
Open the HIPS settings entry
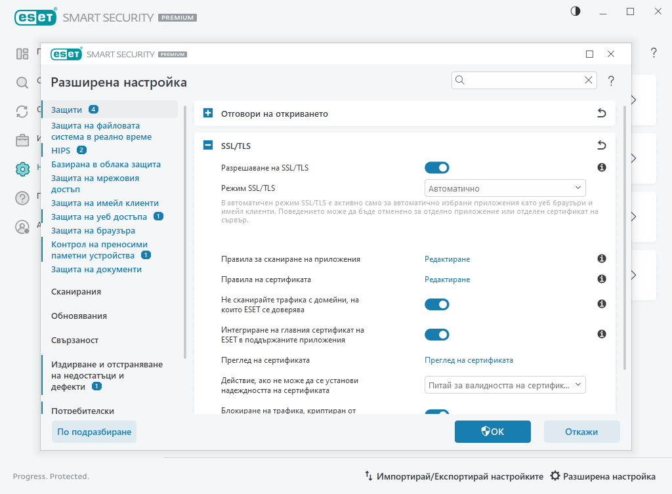click(x=60, y=150)
